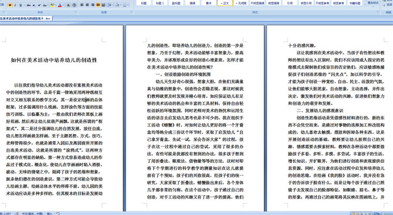
Task: Align text left
Action: tap(82, 5)
